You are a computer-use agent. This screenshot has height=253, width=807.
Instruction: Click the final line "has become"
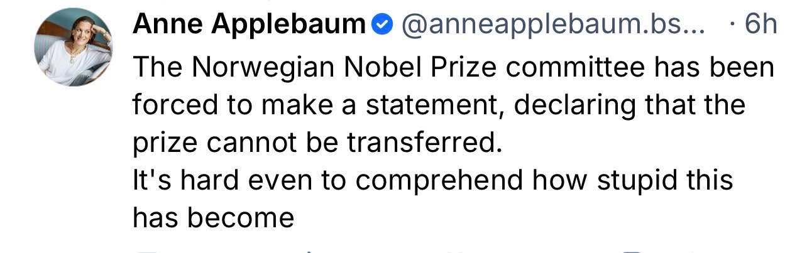(x=213, y=217)
